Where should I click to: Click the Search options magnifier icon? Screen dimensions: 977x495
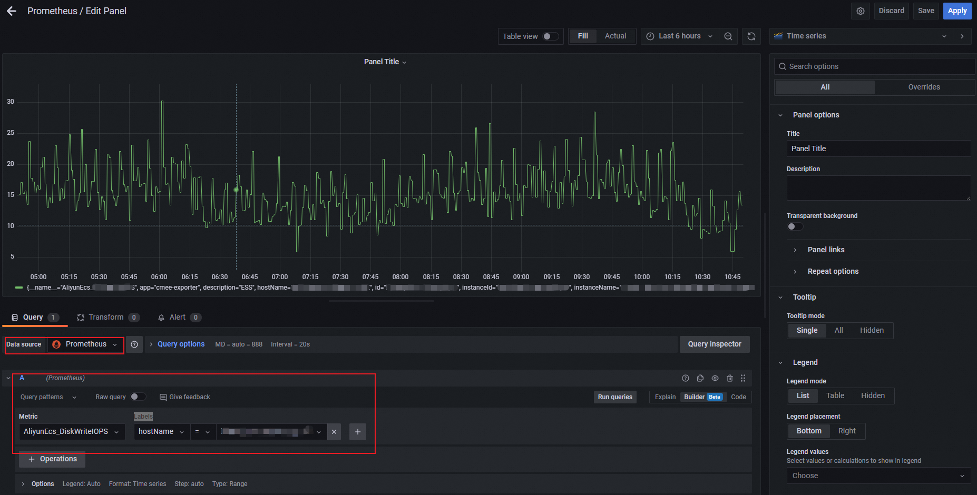(783, 66)
